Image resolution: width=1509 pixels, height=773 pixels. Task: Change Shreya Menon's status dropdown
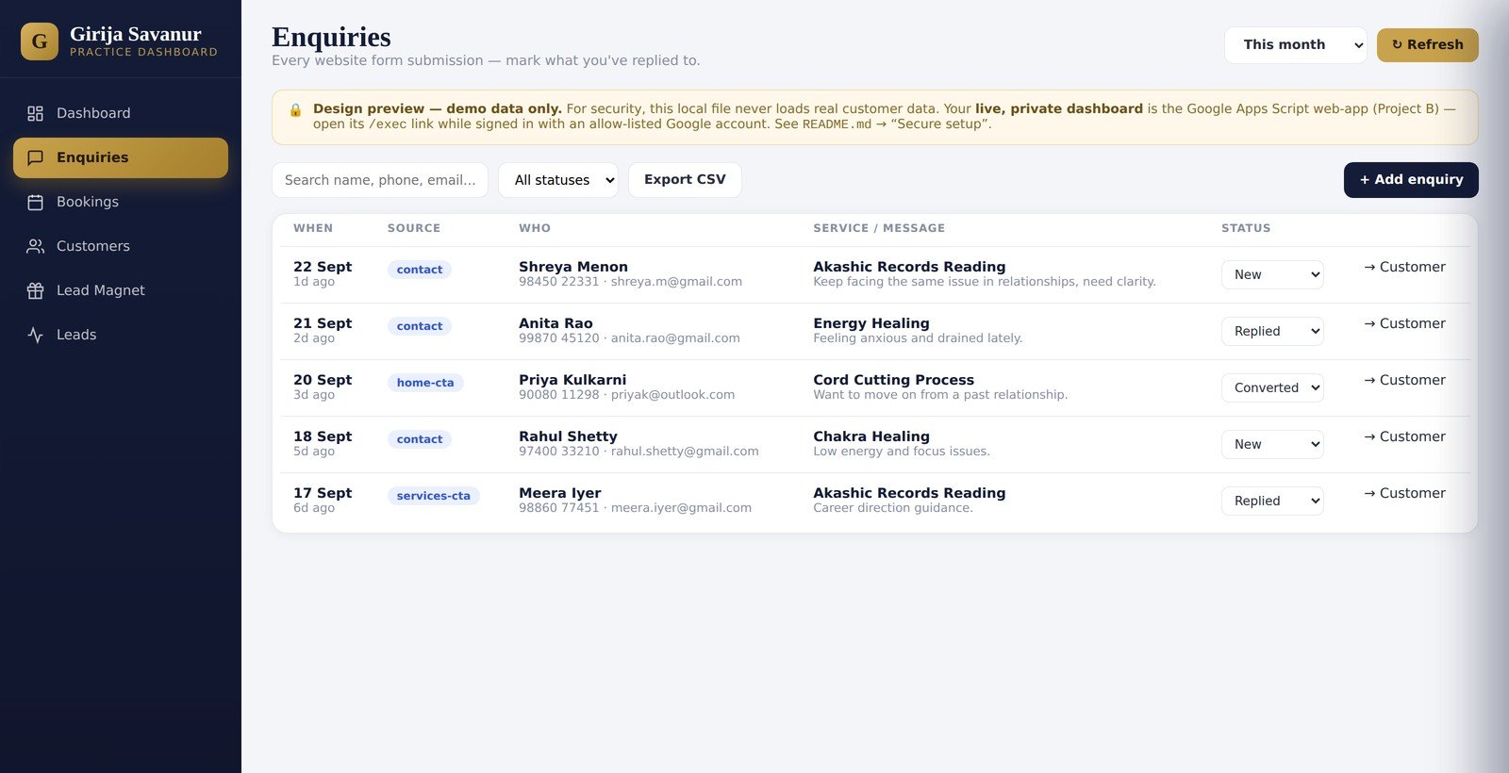(1272, 274)
